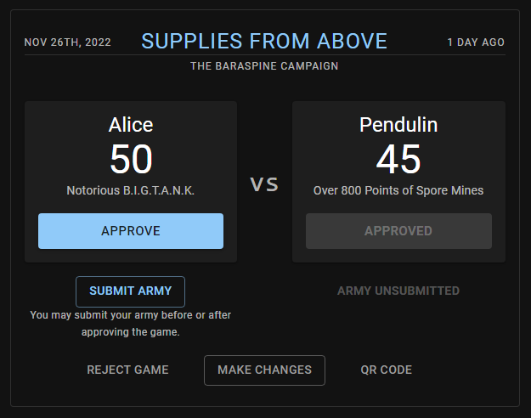The width and height of the screenshot is (531, 418).
Task: Click the army submission hint text
Action: (131, 324)
